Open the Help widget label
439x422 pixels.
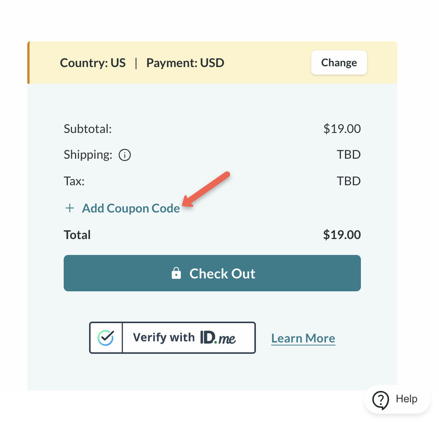(x=406, y=399)
